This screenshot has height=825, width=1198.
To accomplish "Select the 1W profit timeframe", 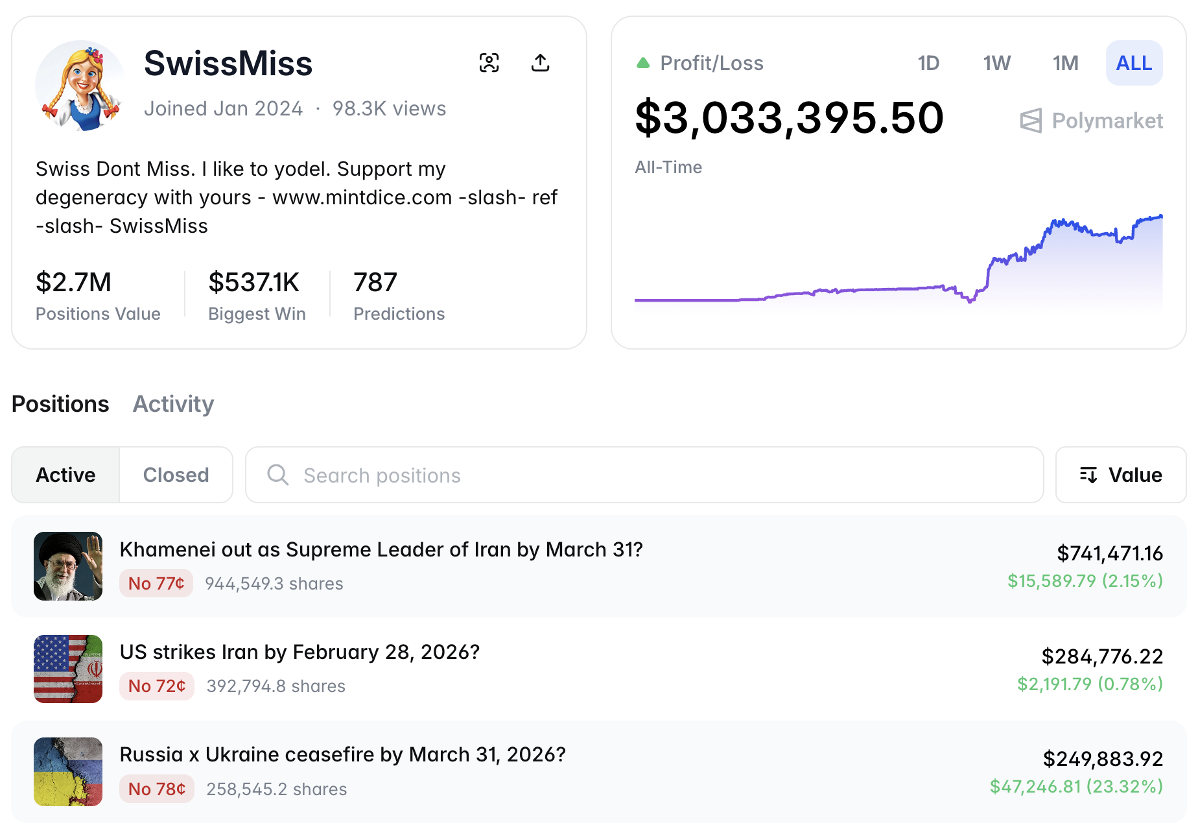I will click(x=996, y=63).
